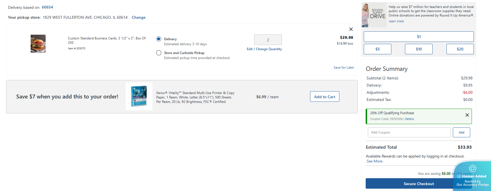Proceed with Secure Checkout button
491x191 pixels.
point(419,184)
